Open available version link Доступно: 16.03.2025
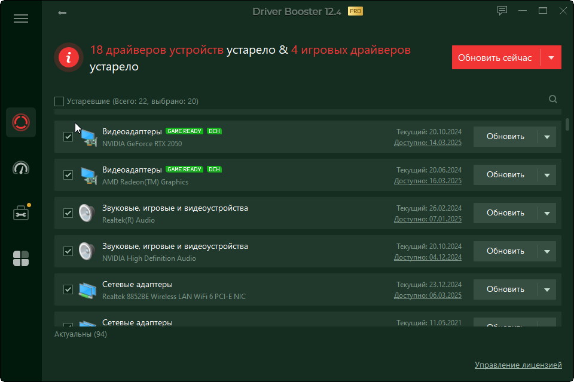The image size is (574, 382). [428, 181]
